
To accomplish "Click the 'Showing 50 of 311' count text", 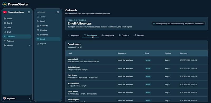I will pyautogui.click(x=75, y=48).
